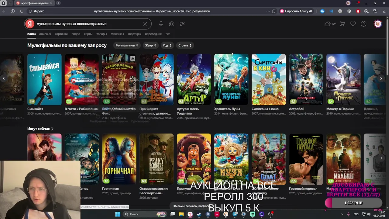Open the Астробой poster
Image resolution: width=389 pixels, height=219 pixels.
(x=306, y=79)
